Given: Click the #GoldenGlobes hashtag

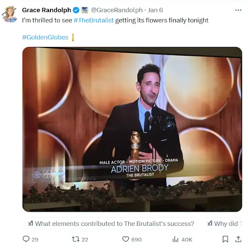Looking at the screenshot, I should [45, 37].
